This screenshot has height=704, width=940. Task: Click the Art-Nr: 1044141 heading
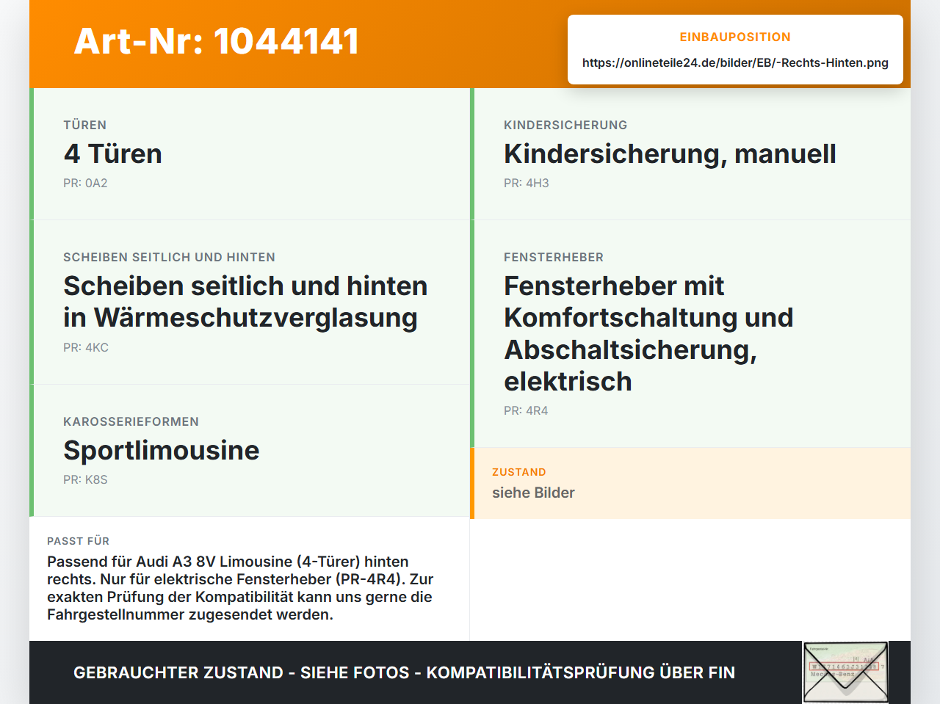pyautogui.click(x=217, y=41)
